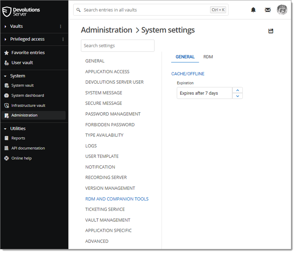Open System dashboard in sidebar
This screenshot has width=295, height=253.
click(28, 95)
